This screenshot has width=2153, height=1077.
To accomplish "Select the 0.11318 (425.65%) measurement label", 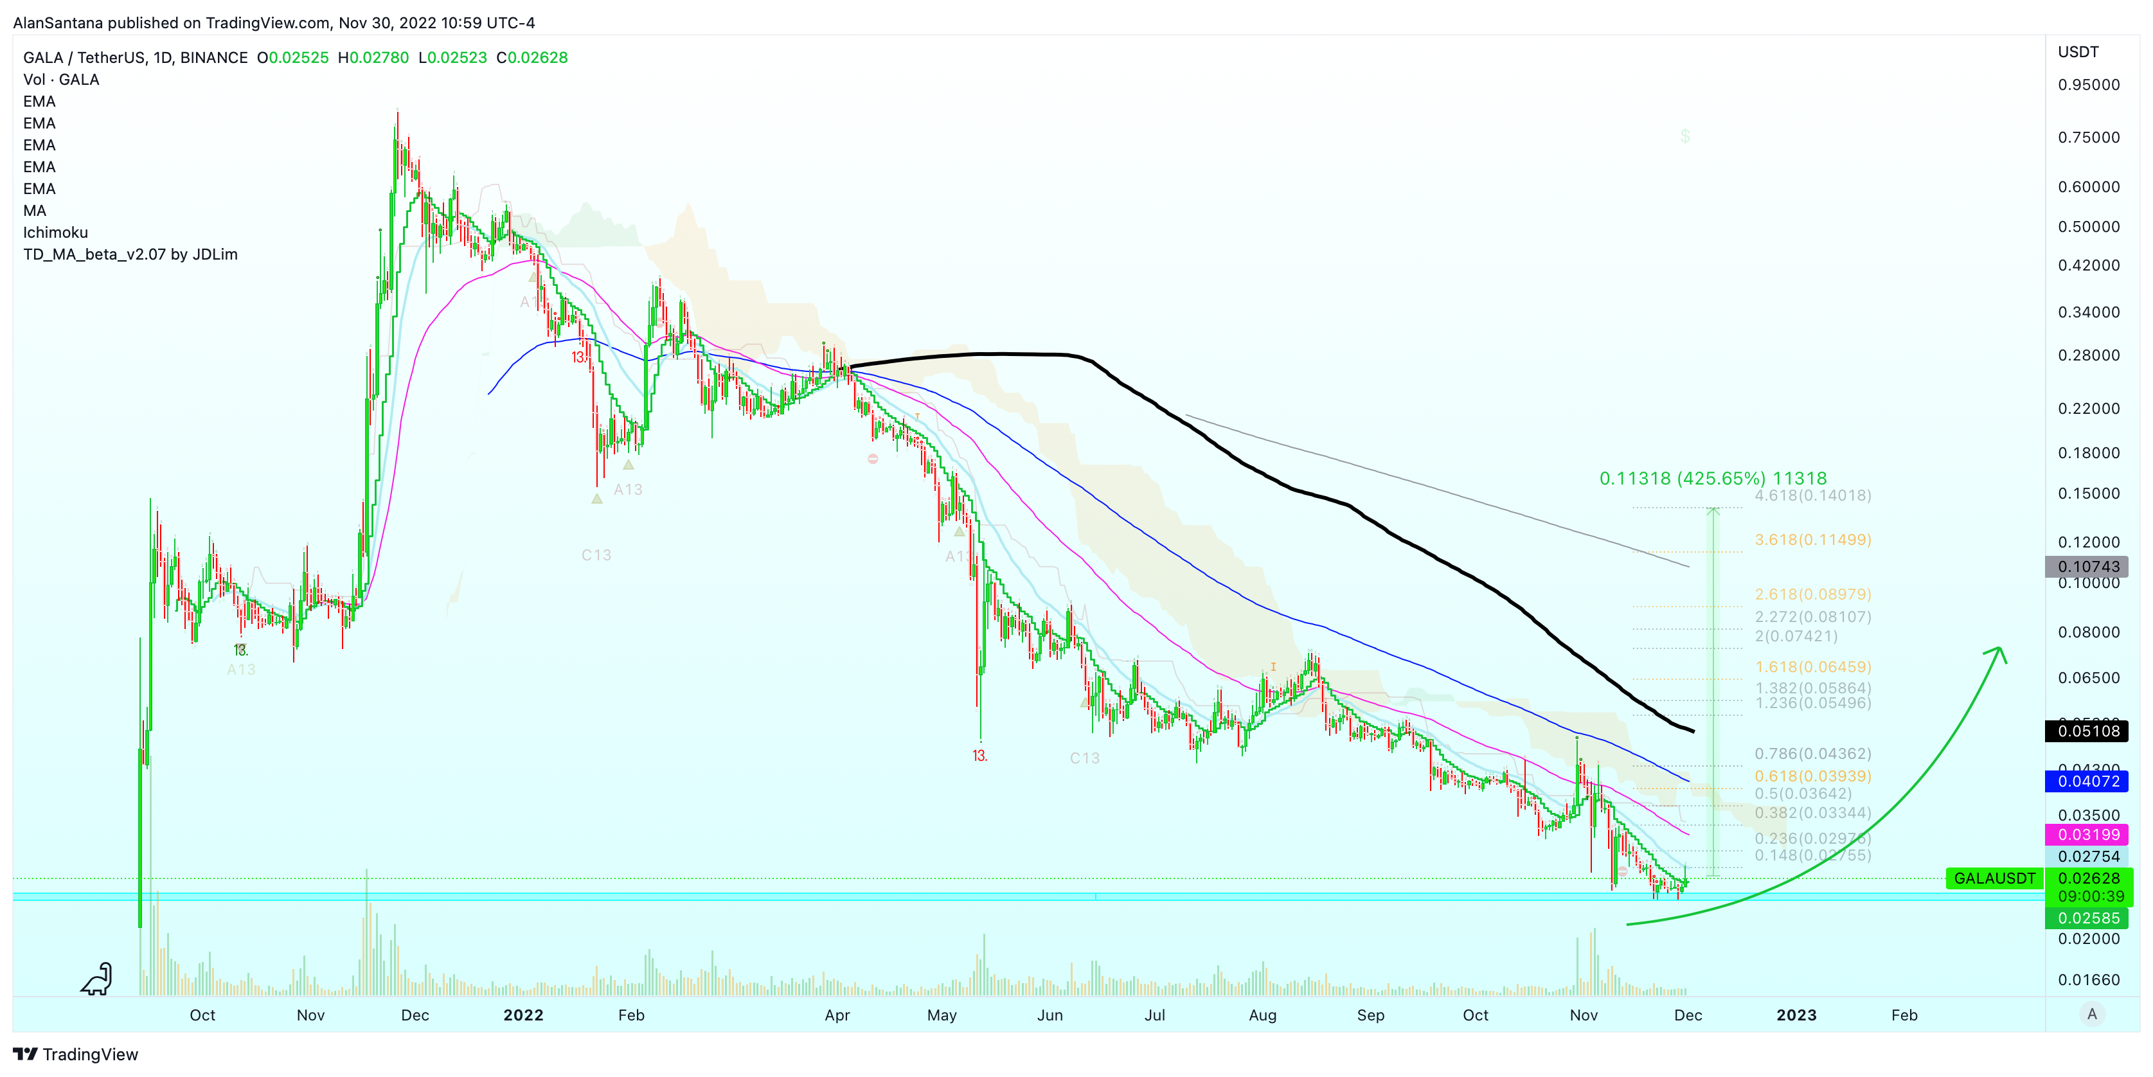I will [1713, 478].
